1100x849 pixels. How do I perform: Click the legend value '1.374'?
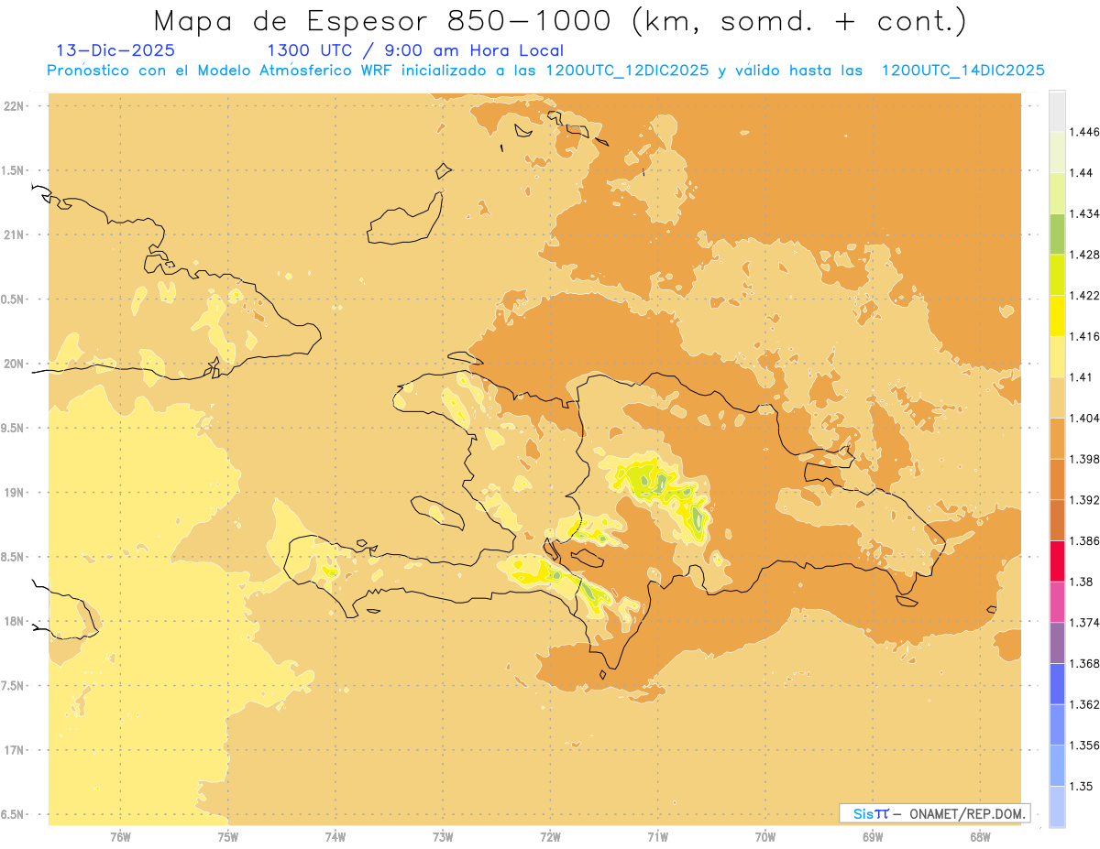pyautogui.click(x=1083, y=623)
